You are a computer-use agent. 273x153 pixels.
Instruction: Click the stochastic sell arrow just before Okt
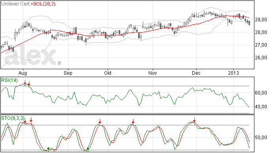[100, 121]
